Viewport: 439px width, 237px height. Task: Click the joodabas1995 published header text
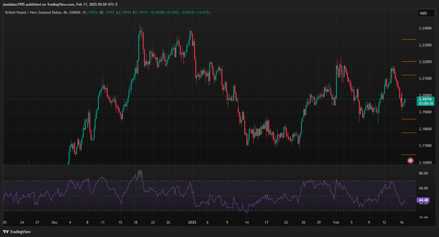(x=60, y=4)
